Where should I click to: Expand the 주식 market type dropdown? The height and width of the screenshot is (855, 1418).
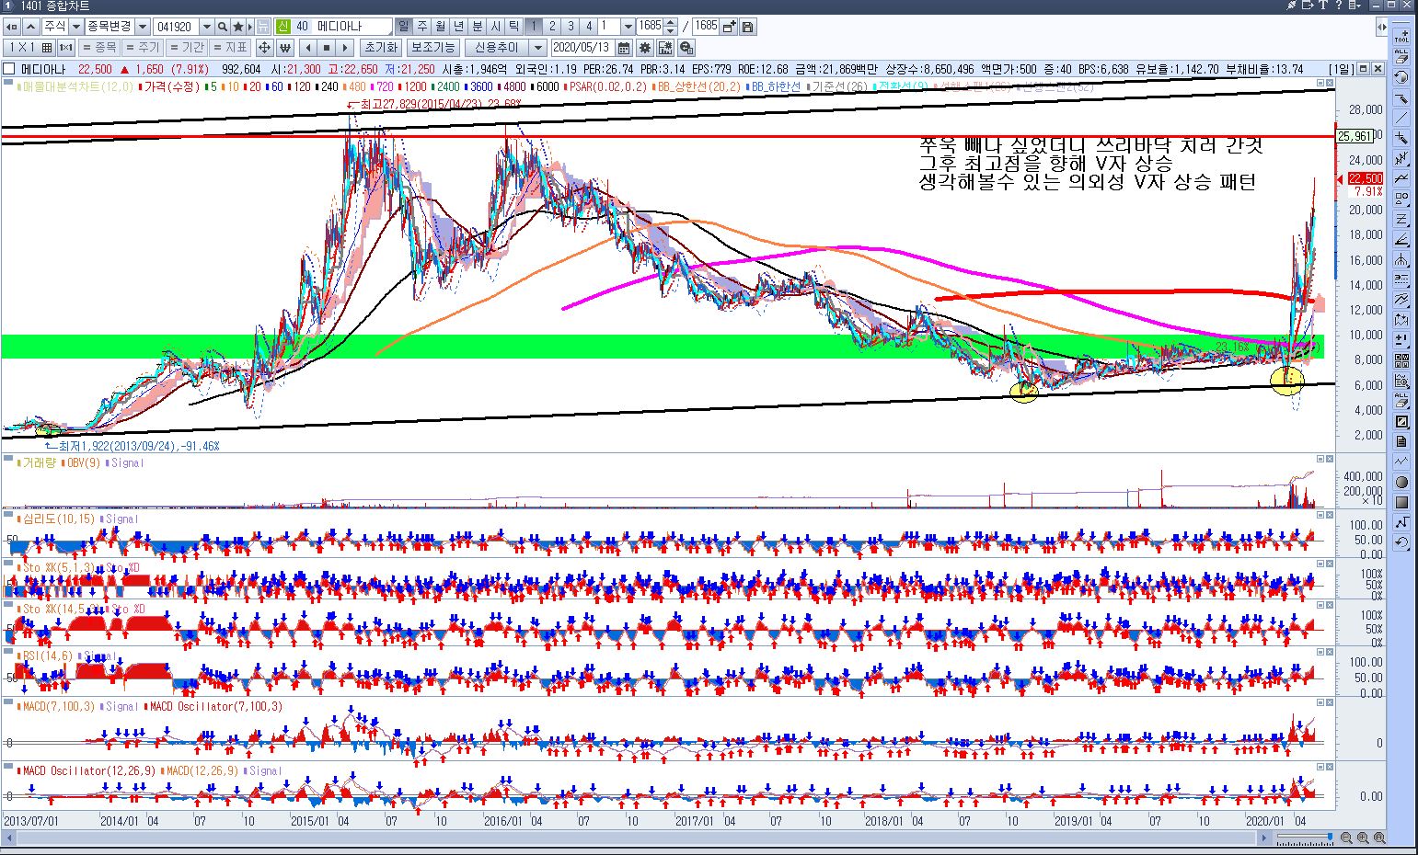pos(76,27)
